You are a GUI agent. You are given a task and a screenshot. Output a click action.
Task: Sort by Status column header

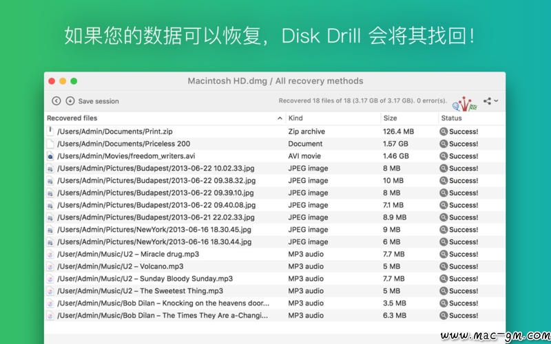[x=452, y=118]
